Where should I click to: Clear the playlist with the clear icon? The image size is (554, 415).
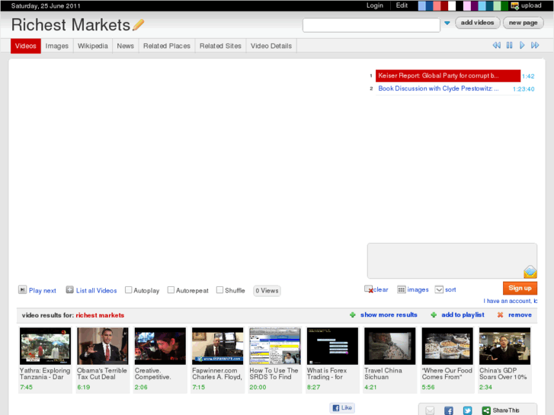pyautogui.click(x=369, y=289)
